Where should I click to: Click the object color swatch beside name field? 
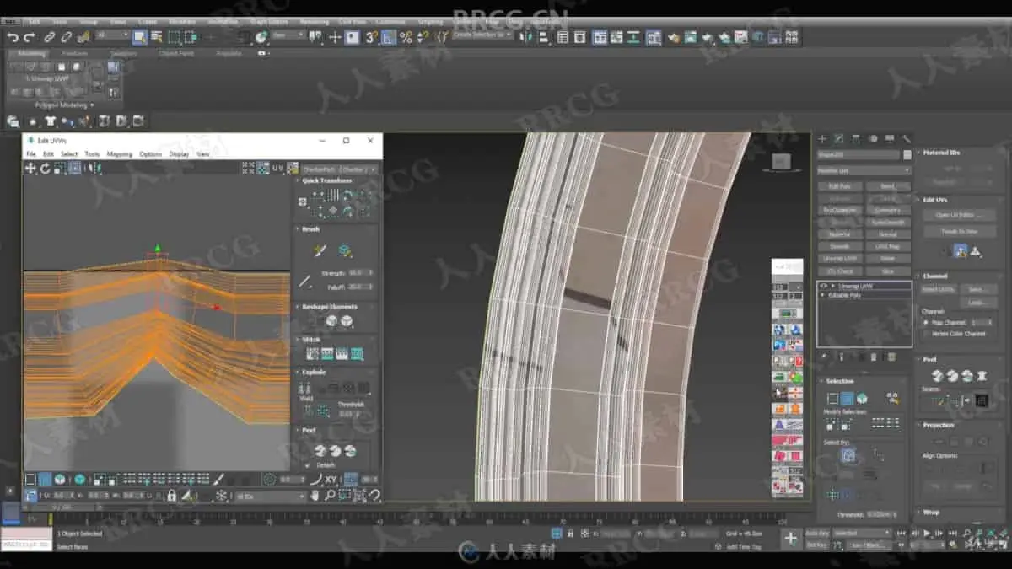pyautogui.click(x=907, y=155)
